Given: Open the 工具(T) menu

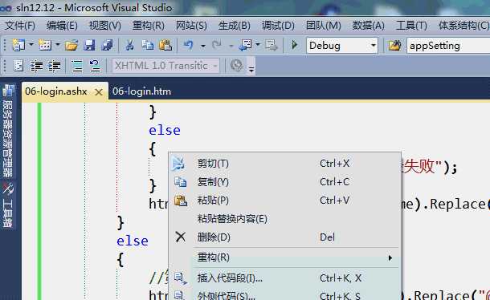Looking at the screenshot, I should (411, 26).
